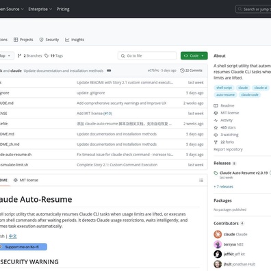Image resolution: width=271 pixels, height=271 pixels.
Task: View the 3 watching list
Action: point(229,135)
